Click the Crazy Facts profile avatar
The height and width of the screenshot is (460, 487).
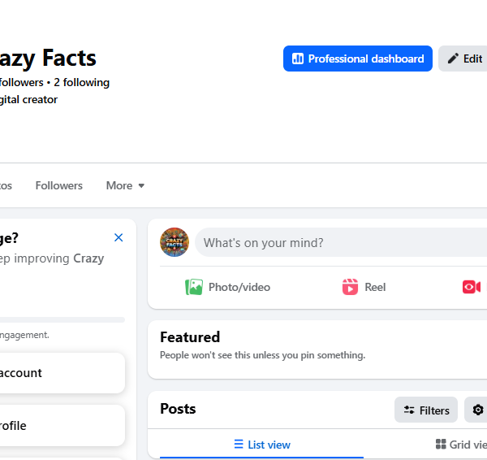(175, 242)
